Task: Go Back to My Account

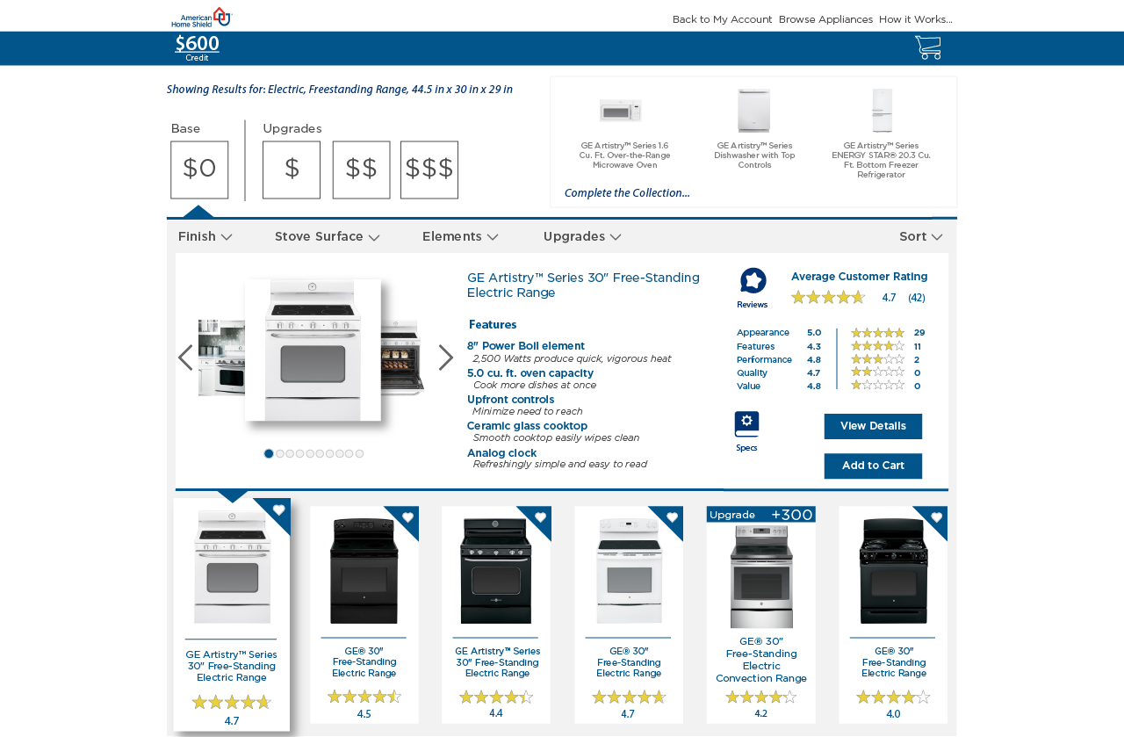Action: click(722, 19)
